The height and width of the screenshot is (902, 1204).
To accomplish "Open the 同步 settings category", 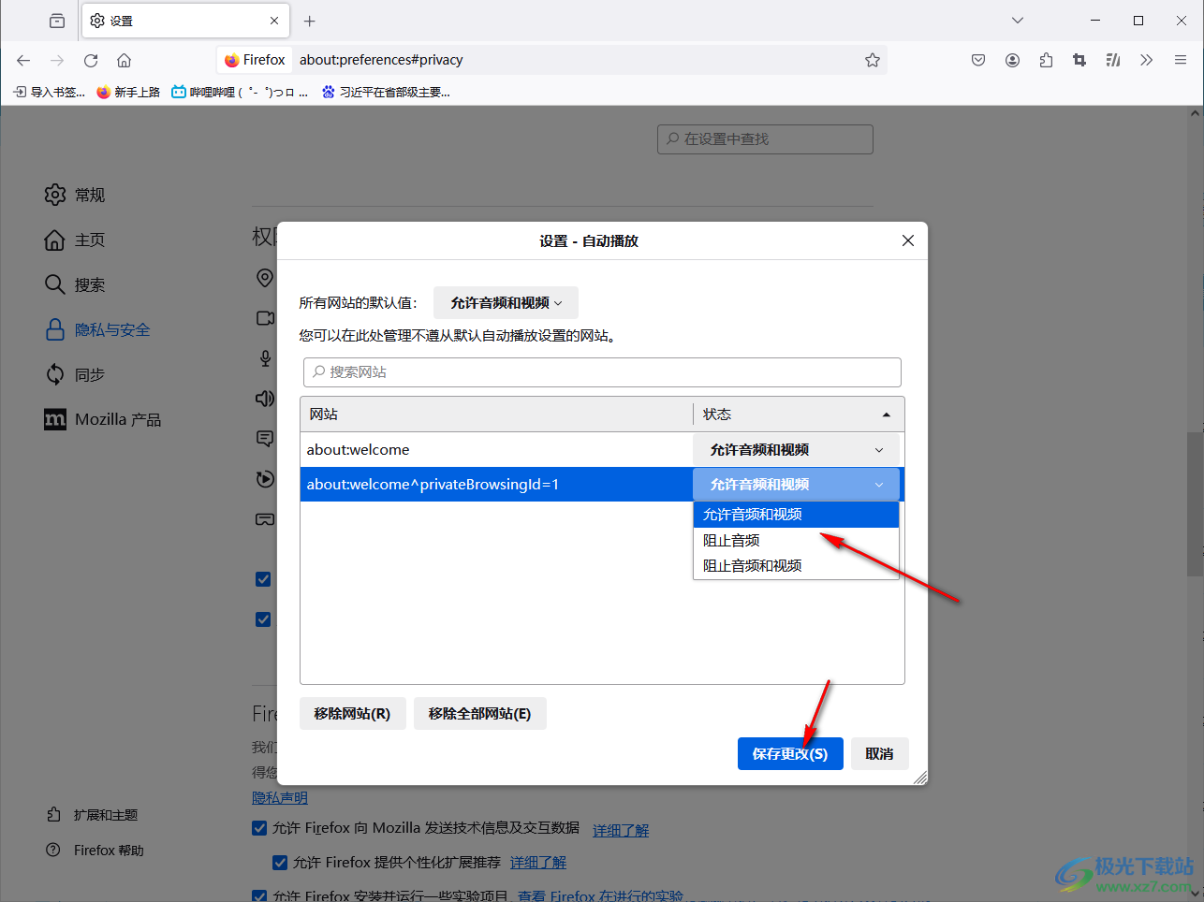I will click(x=75, y=374).
